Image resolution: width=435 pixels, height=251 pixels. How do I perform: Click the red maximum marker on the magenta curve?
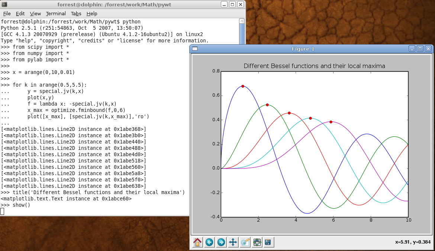pyautogui.click(x=331, y=122)
